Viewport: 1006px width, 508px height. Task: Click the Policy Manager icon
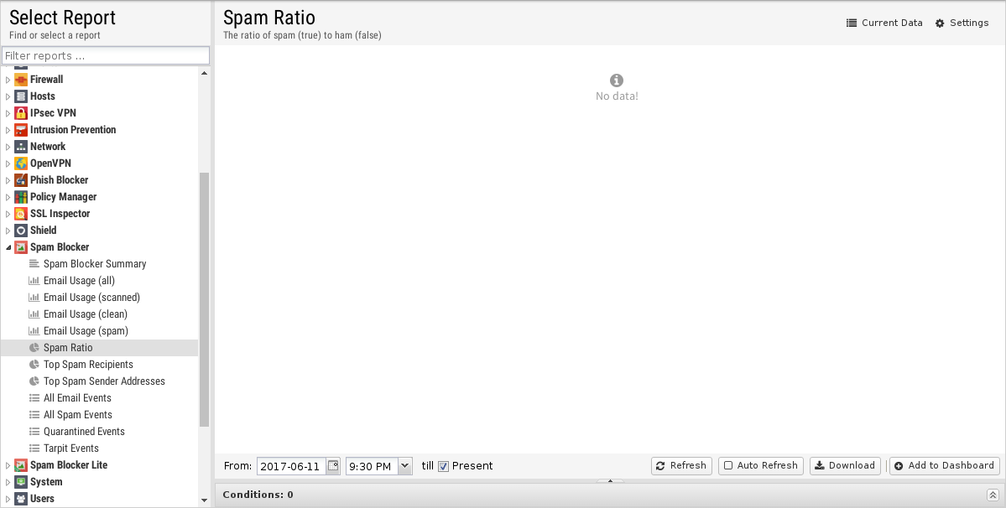[20, 197]
